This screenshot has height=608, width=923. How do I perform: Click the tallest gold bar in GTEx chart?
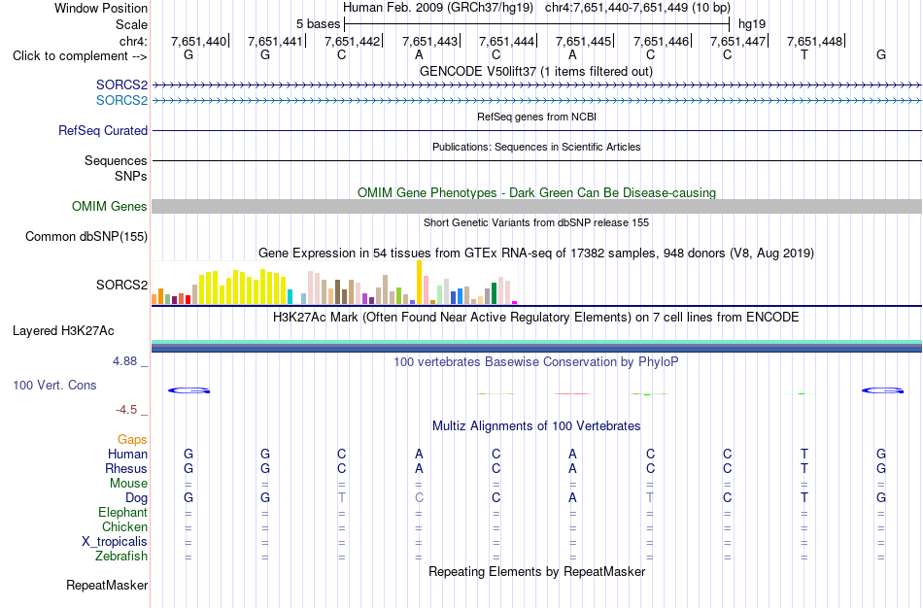[419, 282]
